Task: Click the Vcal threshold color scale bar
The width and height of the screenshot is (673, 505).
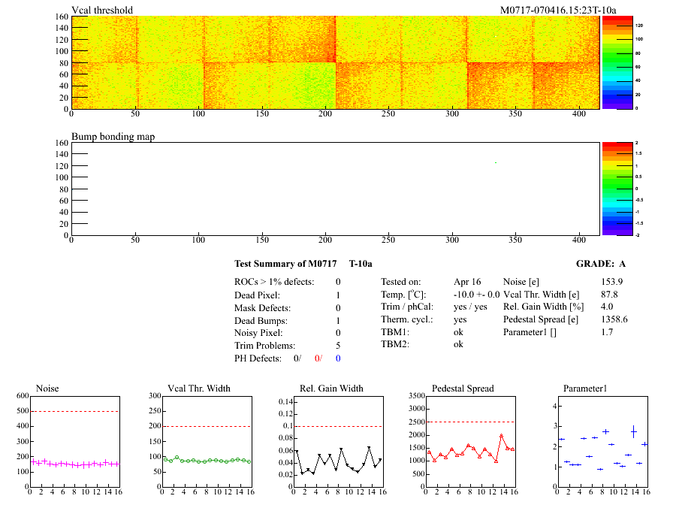Action: click(x=609, y=62)
